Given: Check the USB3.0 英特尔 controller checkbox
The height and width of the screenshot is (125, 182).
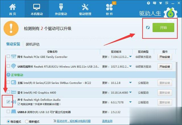Looking at the screenshot, I should (8, 112).
